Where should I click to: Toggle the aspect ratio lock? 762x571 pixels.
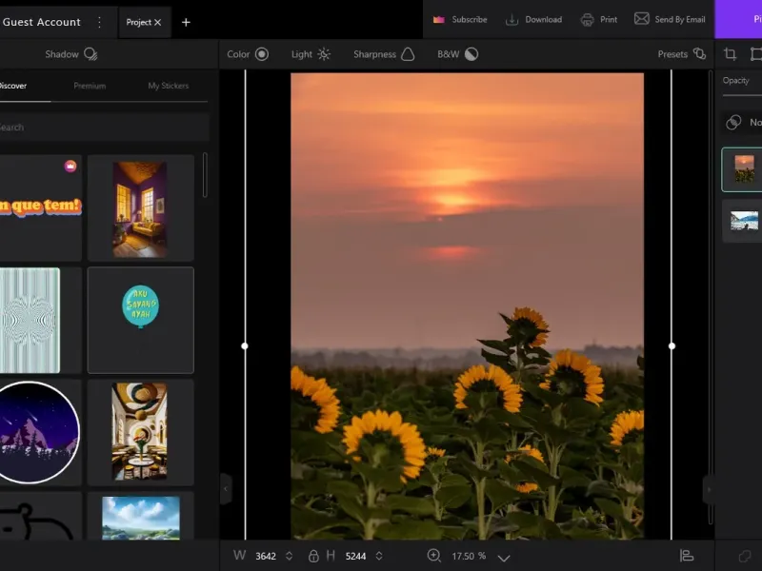pyautogui.click(x=313, y=556)
